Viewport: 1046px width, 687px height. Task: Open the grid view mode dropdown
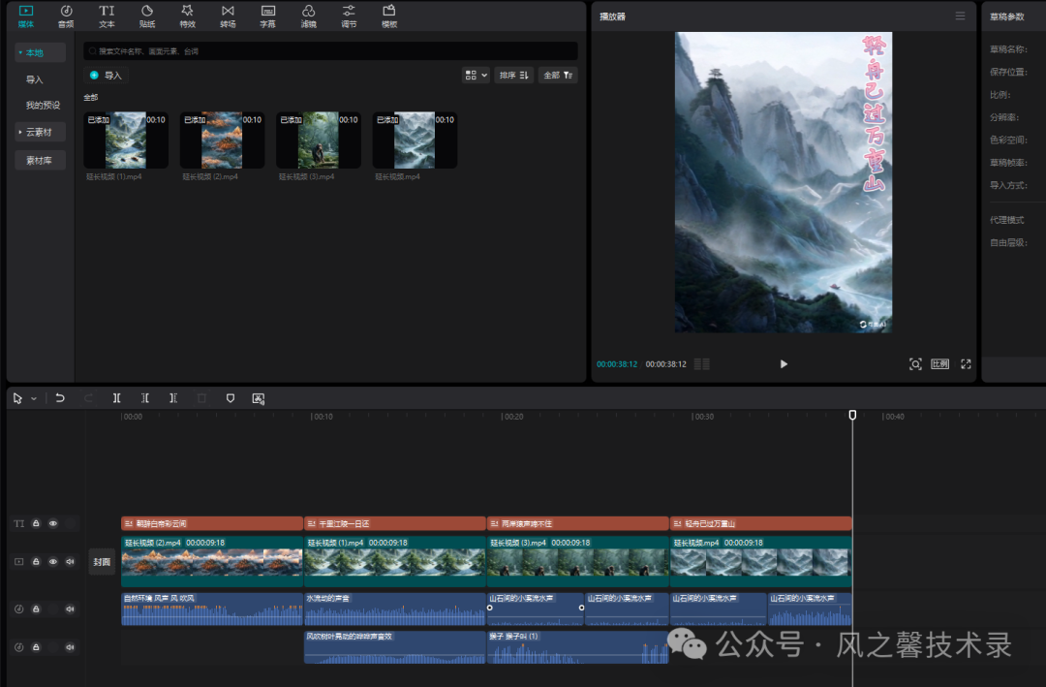point(476,76)
